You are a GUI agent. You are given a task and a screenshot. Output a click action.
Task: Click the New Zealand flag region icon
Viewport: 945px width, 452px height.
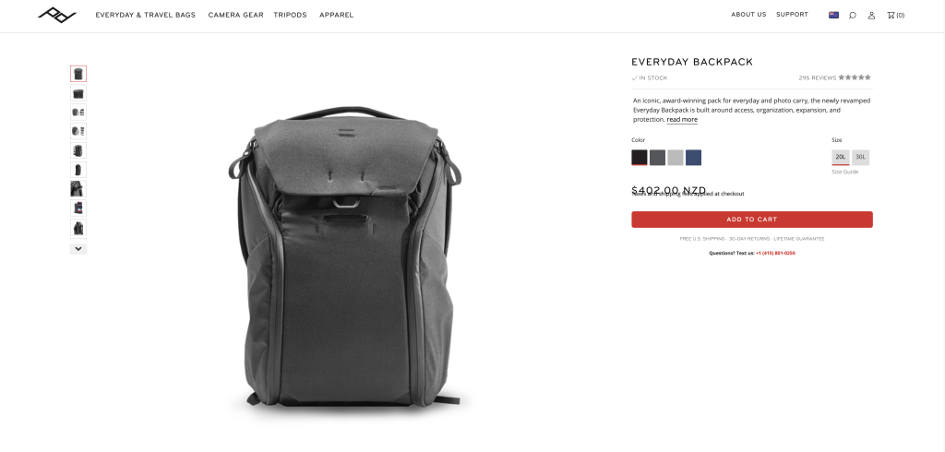point(833,15)
